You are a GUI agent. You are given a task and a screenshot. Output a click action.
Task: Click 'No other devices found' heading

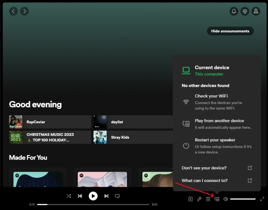click(x=205, y=85)
